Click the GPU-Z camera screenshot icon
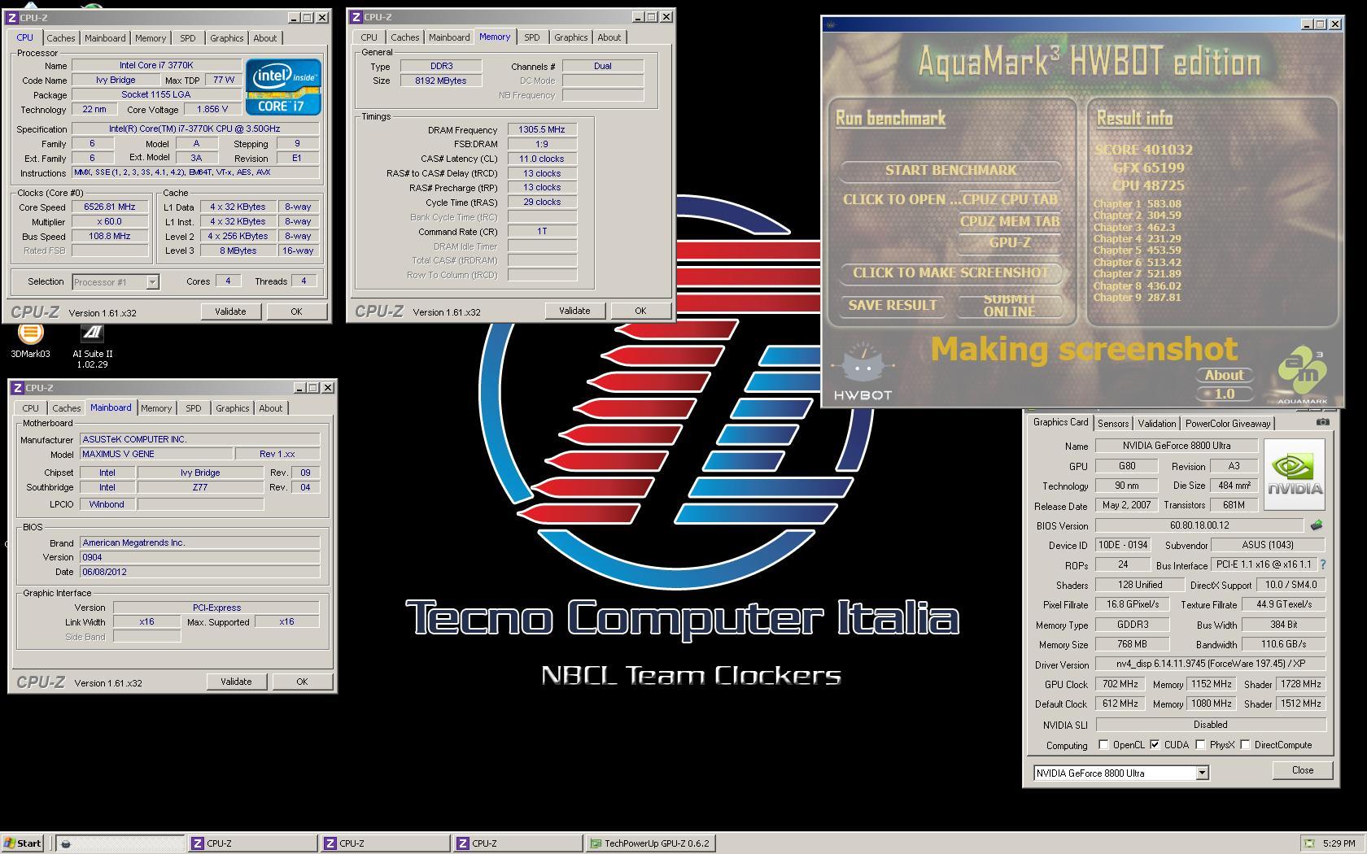Viewport: 1367px width, 854px height. [x=1322, y=422]
